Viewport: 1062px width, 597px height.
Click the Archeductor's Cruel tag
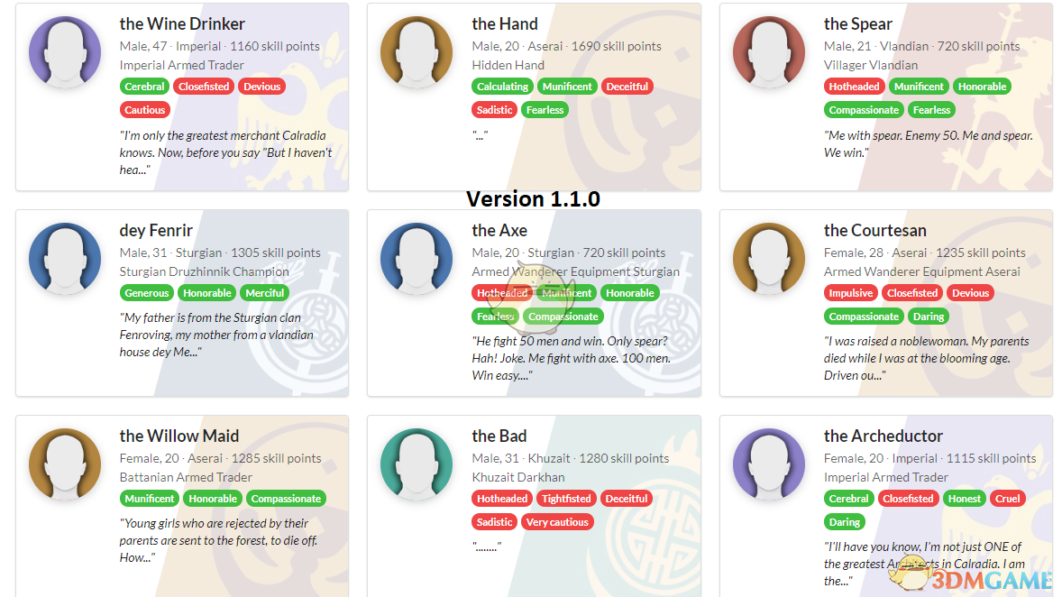(1007, 499)
